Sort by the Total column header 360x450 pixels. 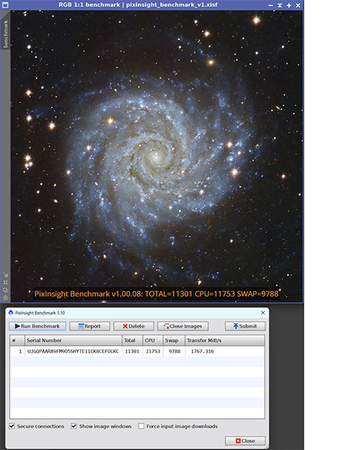132,340
